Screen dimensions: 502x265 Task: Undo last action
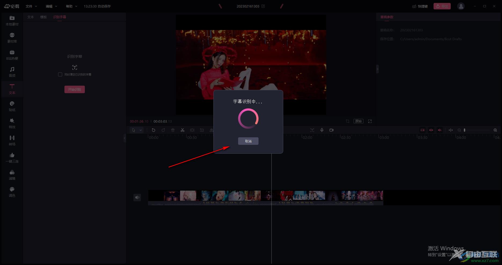point(154,130)
